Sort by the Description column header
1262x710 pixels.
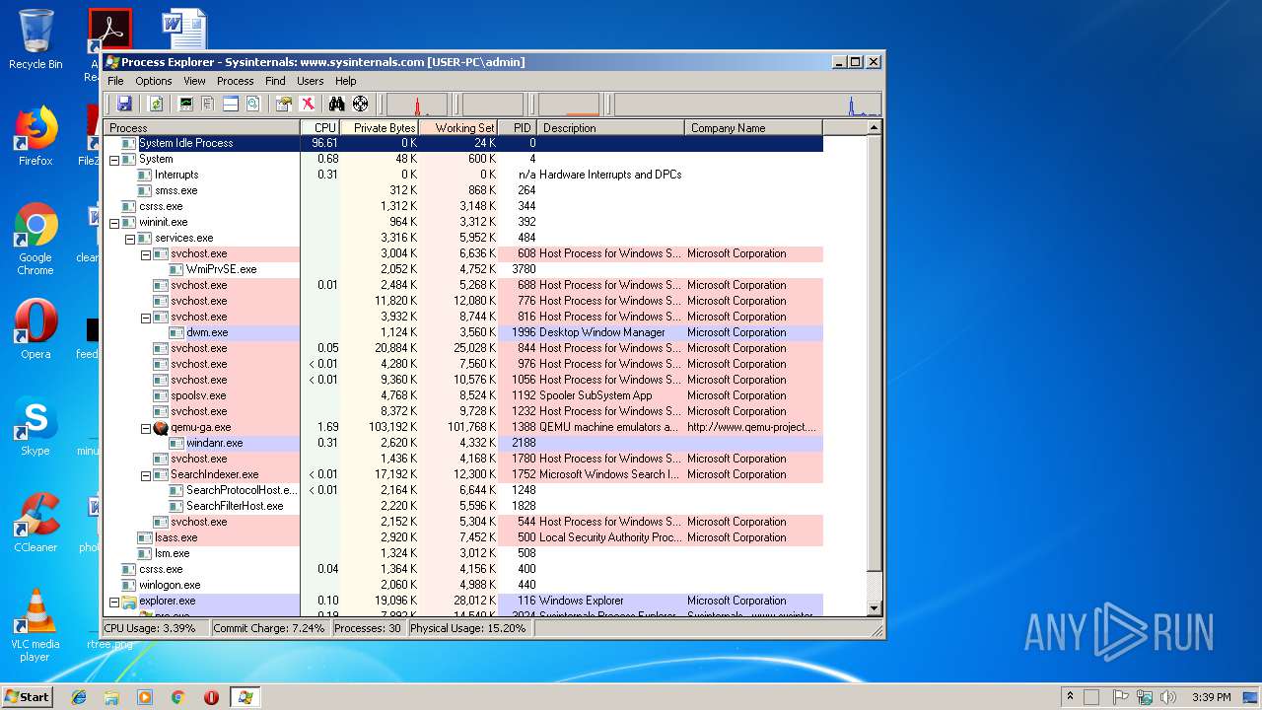[611, 127]
